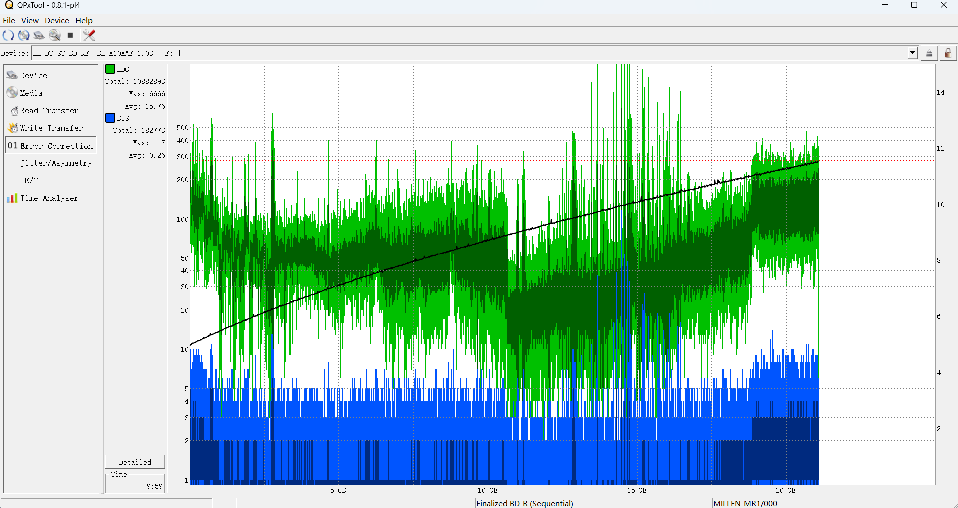The width and height of the screenshot is (958, 508).
Task: Open the View menu
Action: (x=30, y=20)
